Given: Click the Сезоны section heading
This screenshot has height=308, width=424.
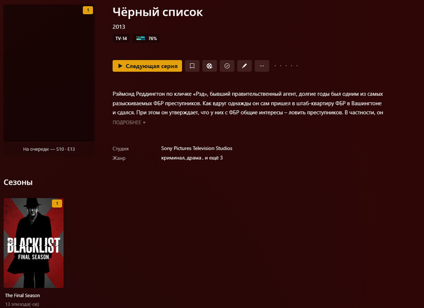Looking at the screenshot, I should click(x=18, y=182).
